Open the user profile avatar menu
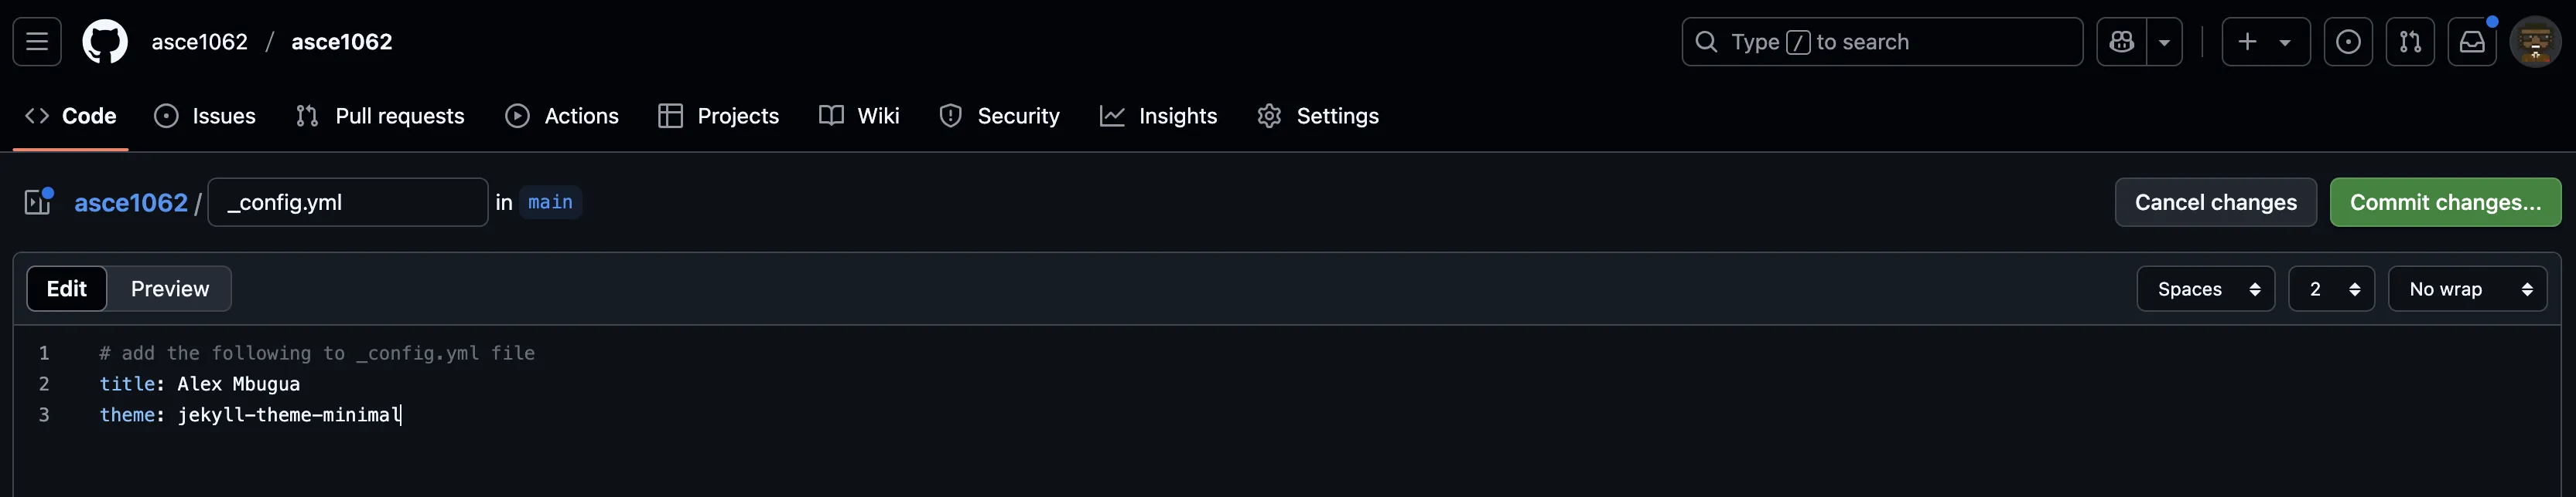 pos(2534,42)
